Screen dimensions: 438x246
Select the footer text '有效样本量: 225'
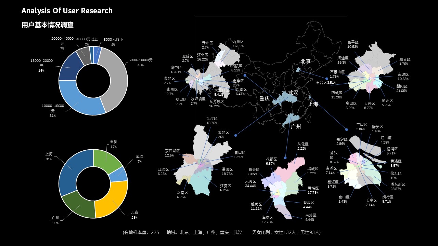[141, 233]
